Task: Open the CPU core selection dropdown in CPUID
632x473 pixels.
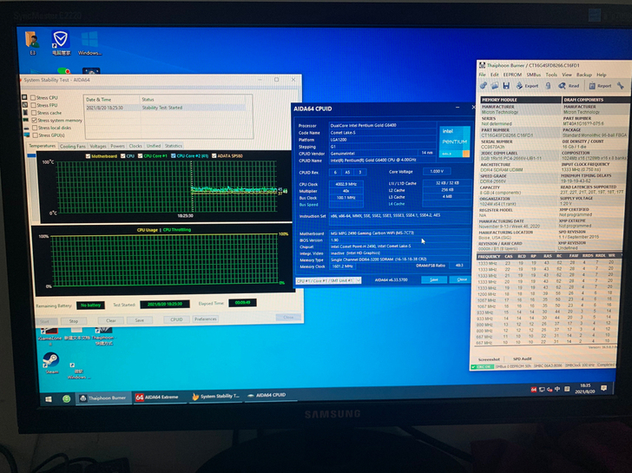Action: tap(328, 280)
